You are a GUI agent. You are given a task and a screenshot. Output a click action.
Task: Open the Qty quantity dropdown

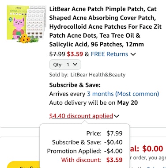[65, 65]
